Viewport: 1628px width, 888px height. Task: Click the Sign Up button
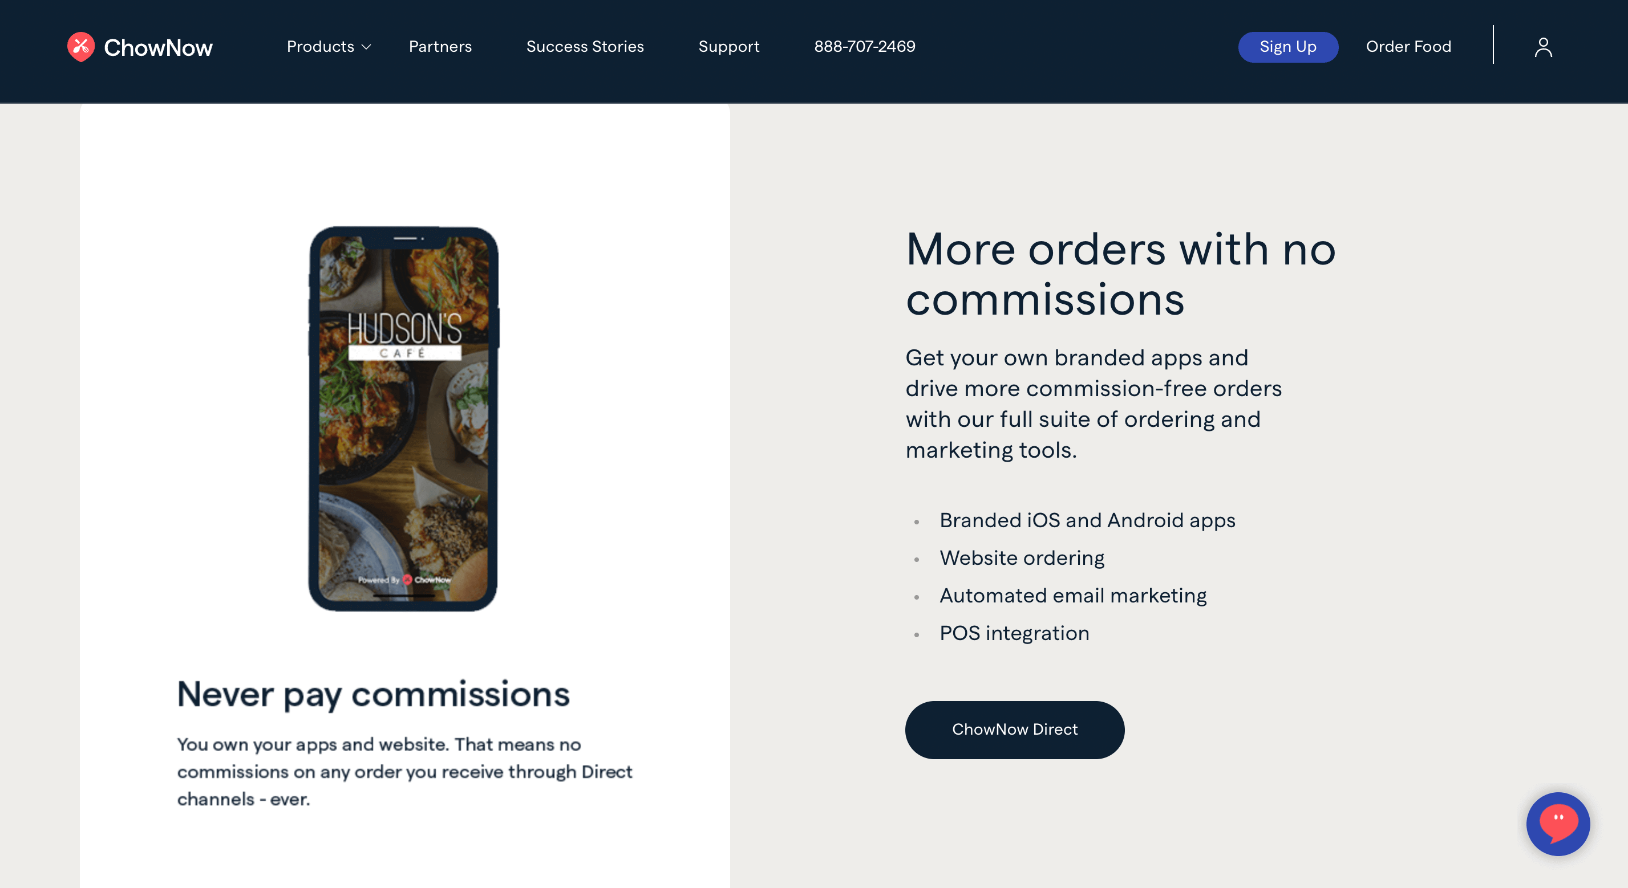pos(1287,47)
